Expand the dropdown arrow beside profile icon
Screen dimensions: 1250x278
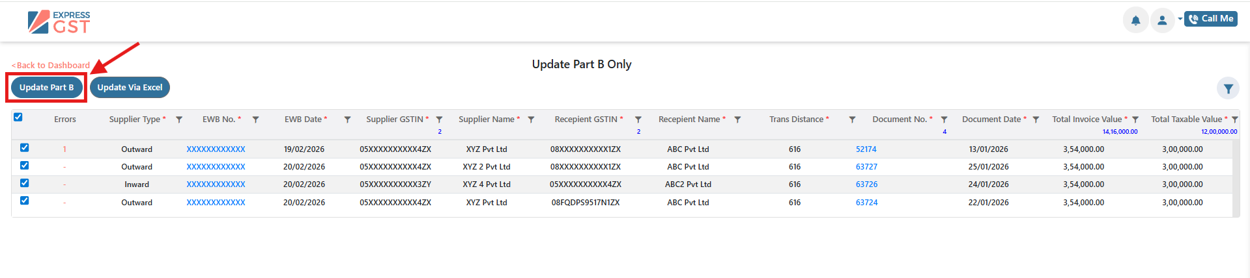(1180, 19)
